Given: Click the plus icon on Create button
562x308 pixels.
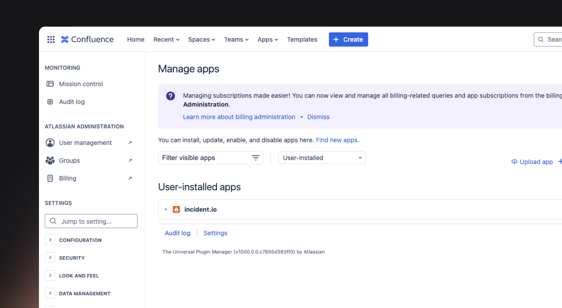Looking at the screenshot, I should pos(336,39).
